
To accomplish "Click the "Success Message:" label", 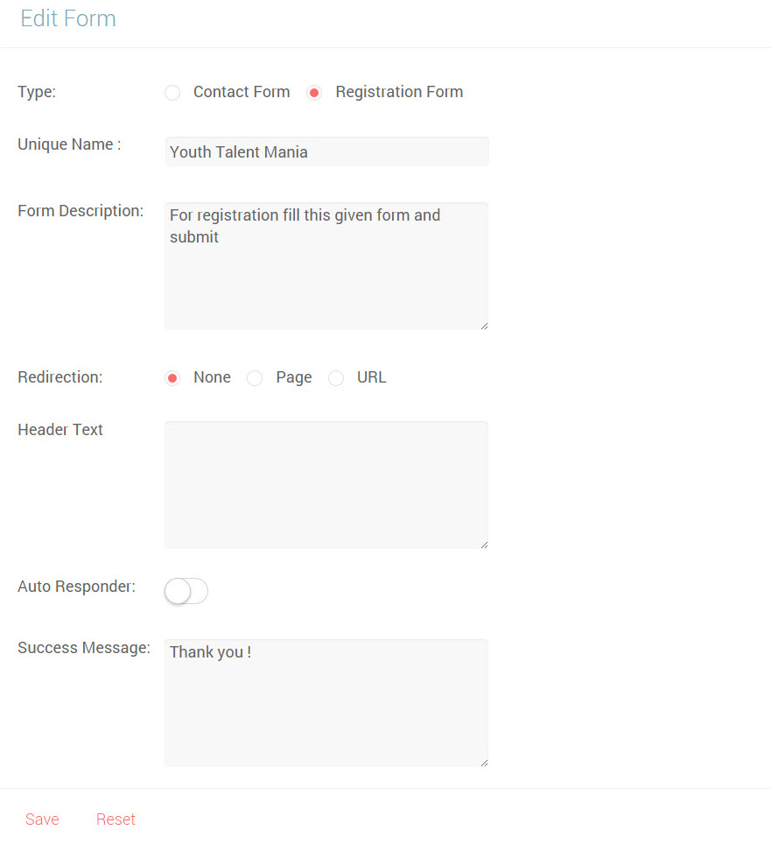I will (84, 648).
